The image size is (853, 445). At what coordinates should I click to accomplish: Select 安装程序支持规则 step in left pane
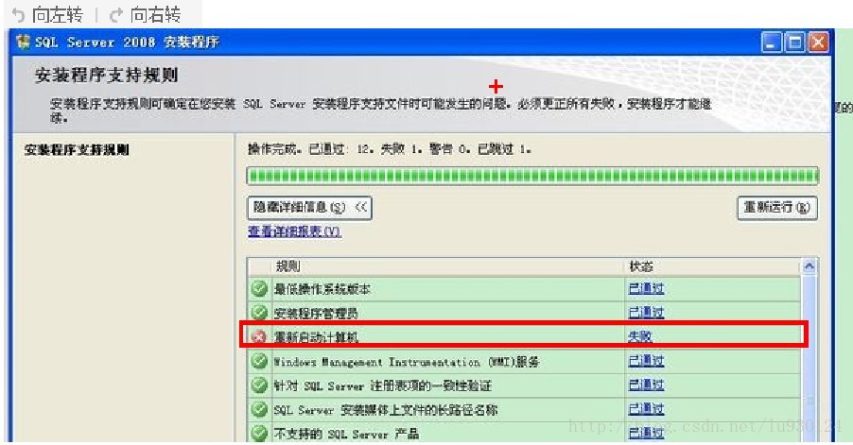tap(77, 149)
